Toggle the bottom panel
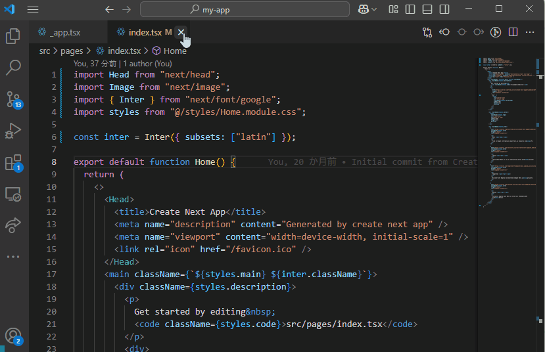545x352 pixels. point(427,9)
